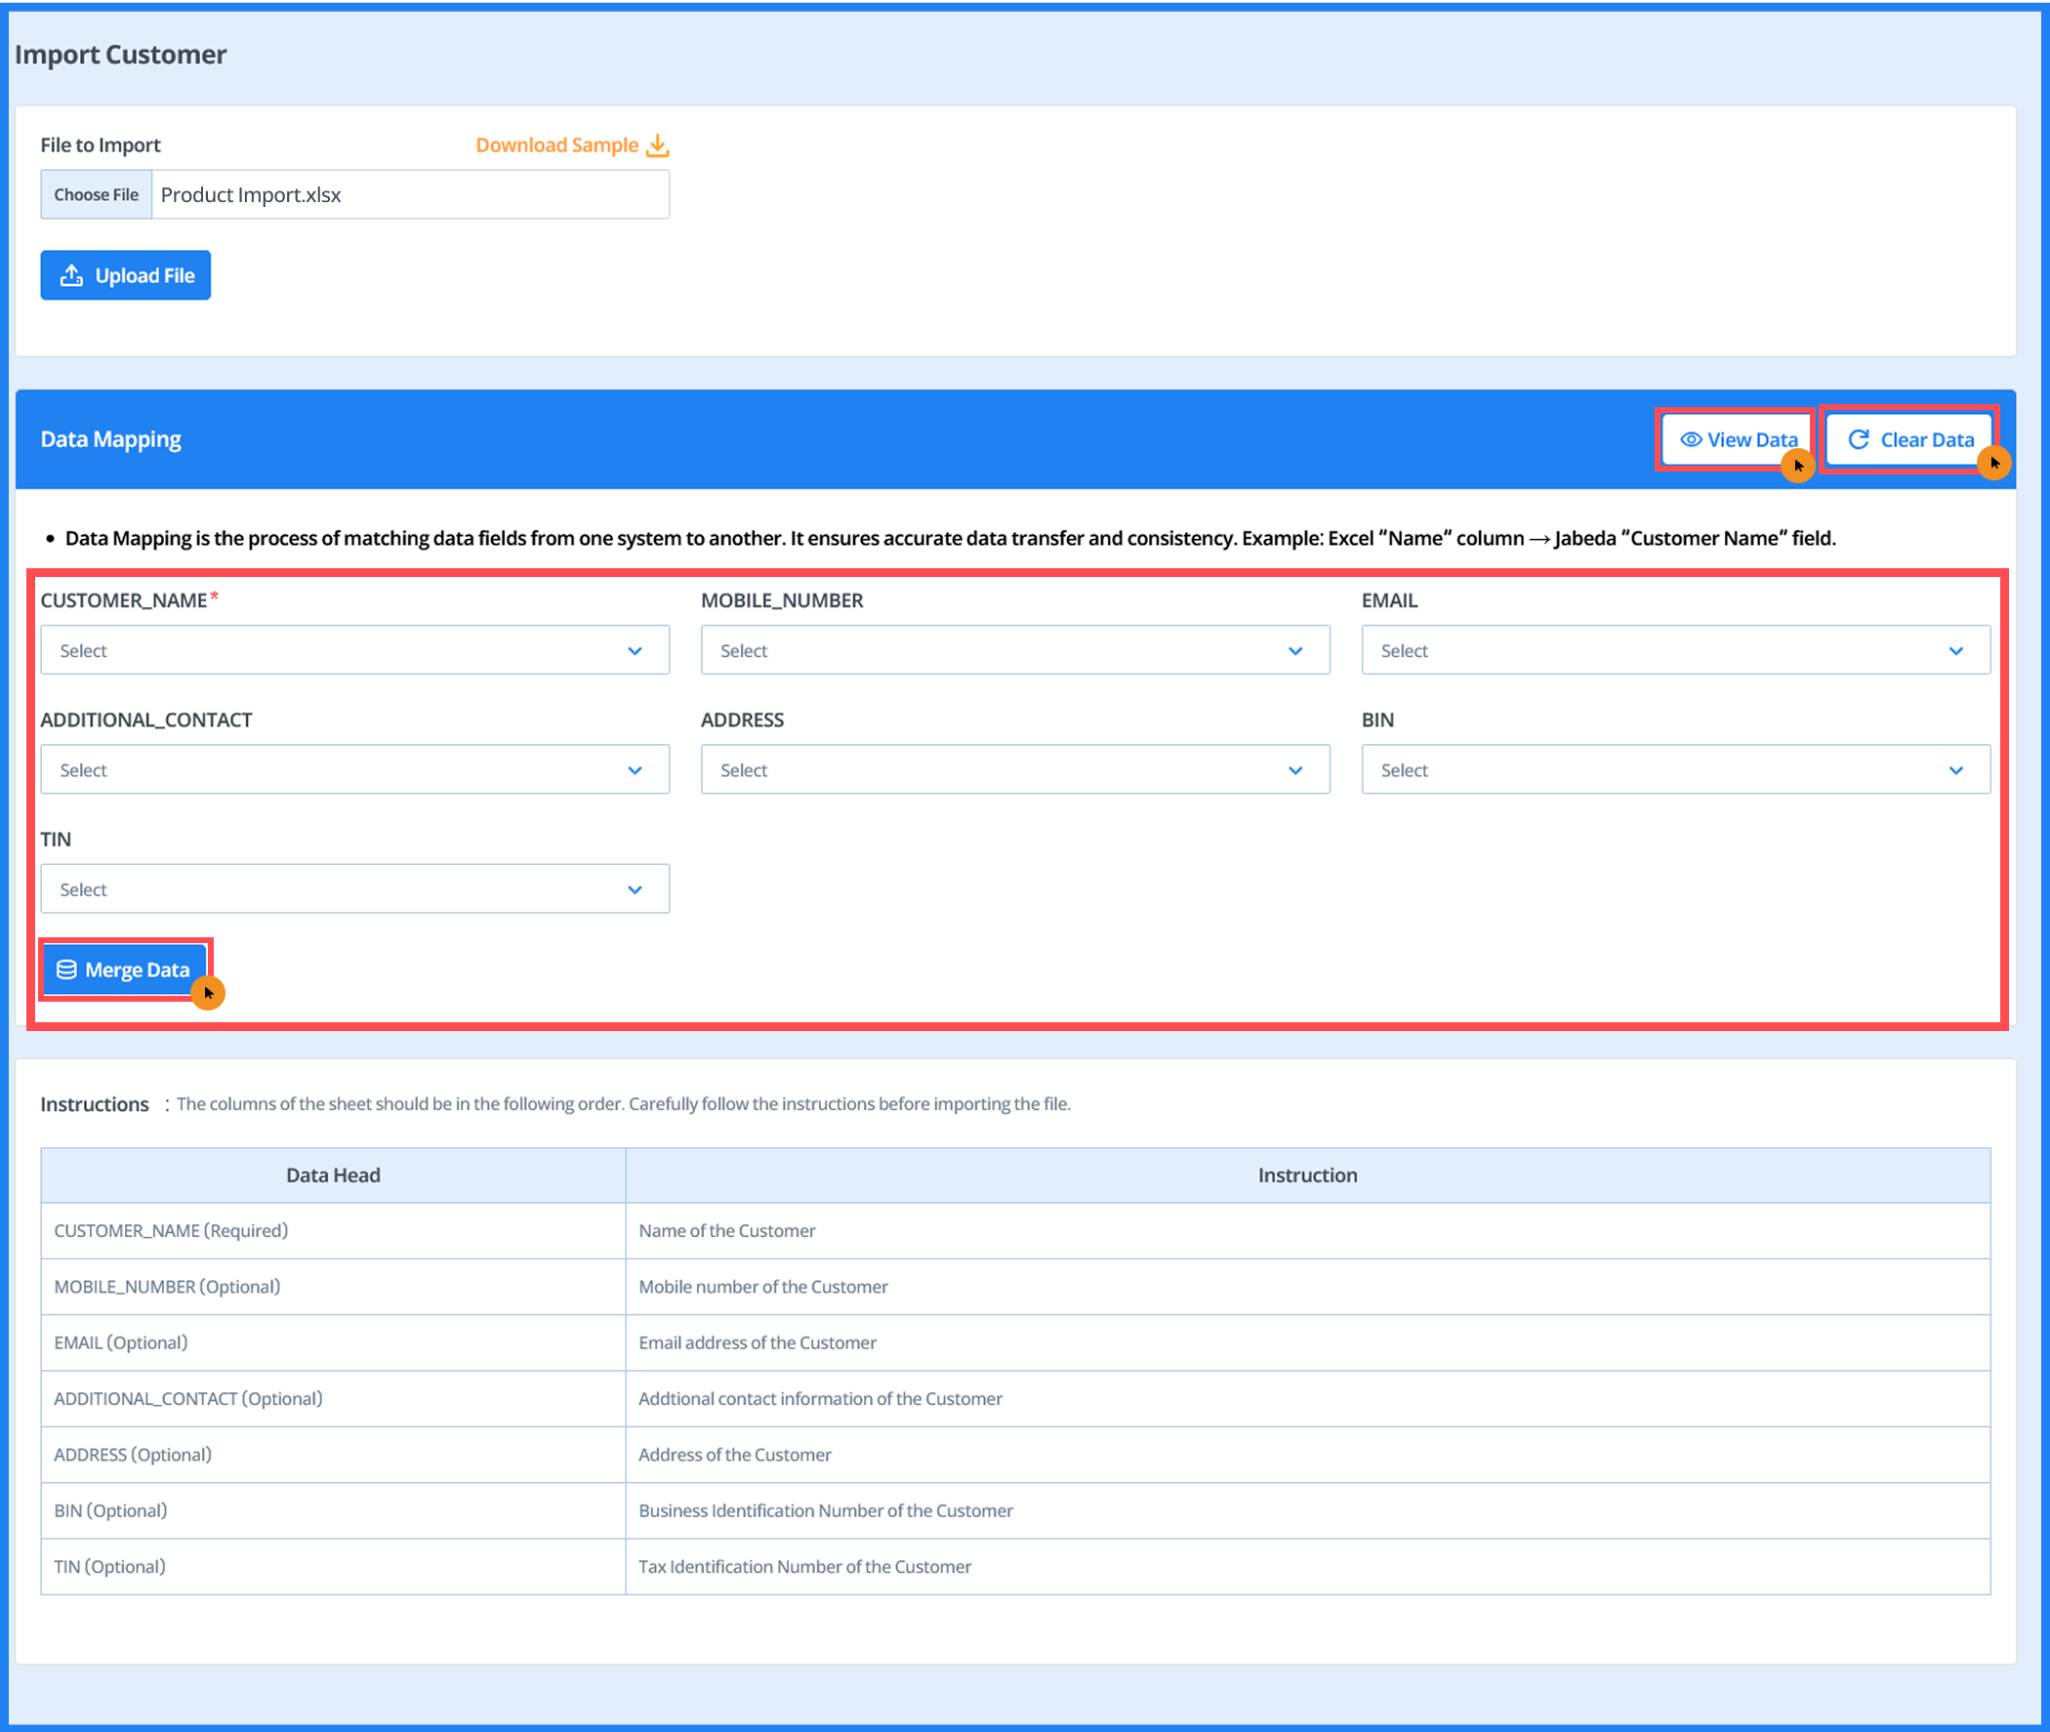Open the ADDRESS select dropdown

(x=1014, y=769)
